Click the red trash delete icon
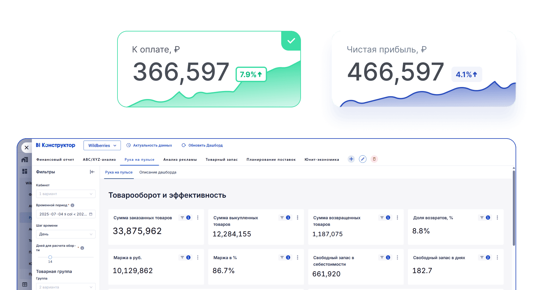Screen dimensions: 547x290 374,159
